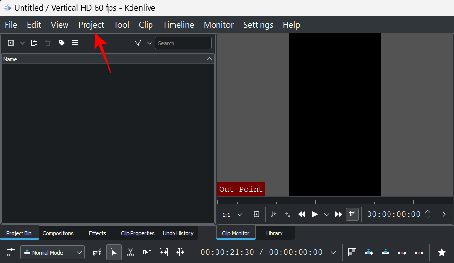454x263 pixels.
Task: Click the Delete clip trash icon
Action: coord(48,43)
